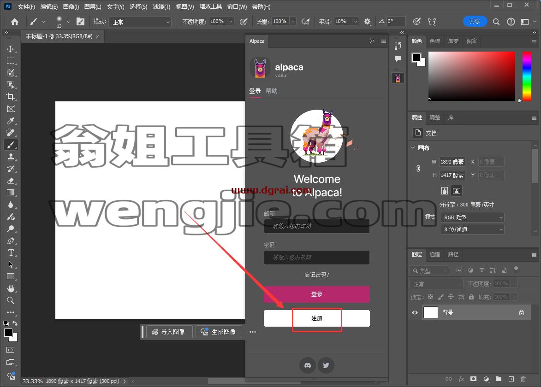This screenshot has width=541, height=387.
Task: Open the RGB 颜色 mode dropdown
Action: point(472,217)
